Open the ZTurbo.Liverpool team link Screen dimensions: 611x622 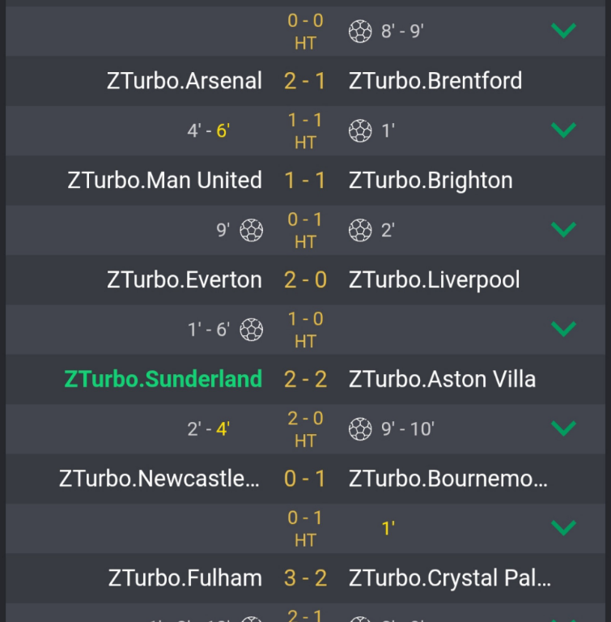click(435, 280)
